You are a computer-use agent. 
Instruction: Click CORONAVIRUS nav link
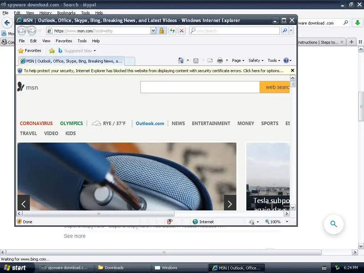click(36, 123)
